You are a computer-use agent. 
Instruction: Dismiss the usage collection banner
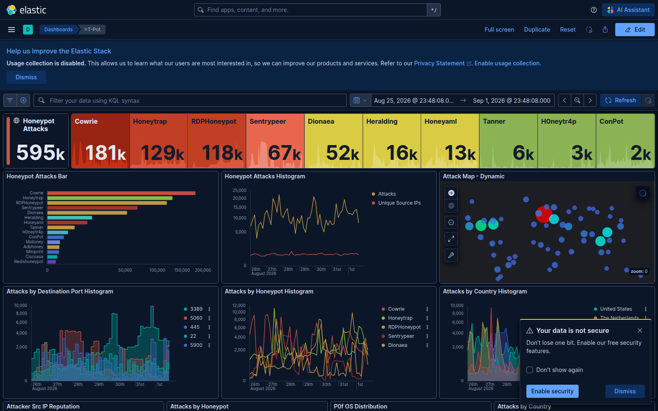coord(26,77)
